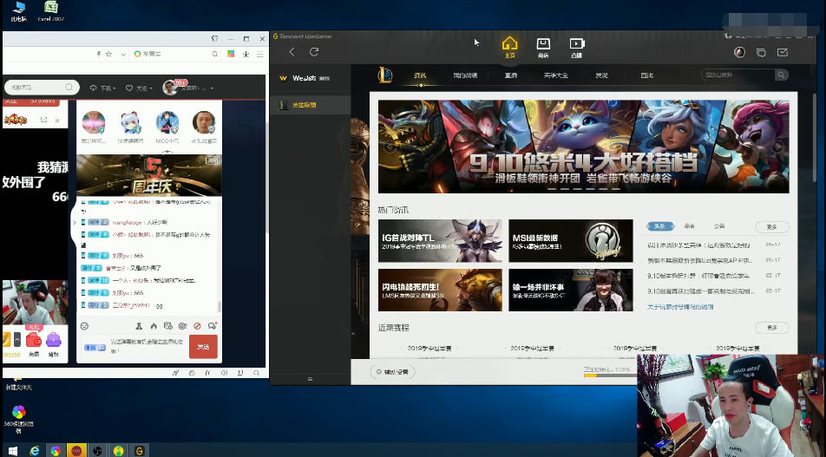Open the WeGame live video icon
826x457 pixels.
click(x=577, y=48)
